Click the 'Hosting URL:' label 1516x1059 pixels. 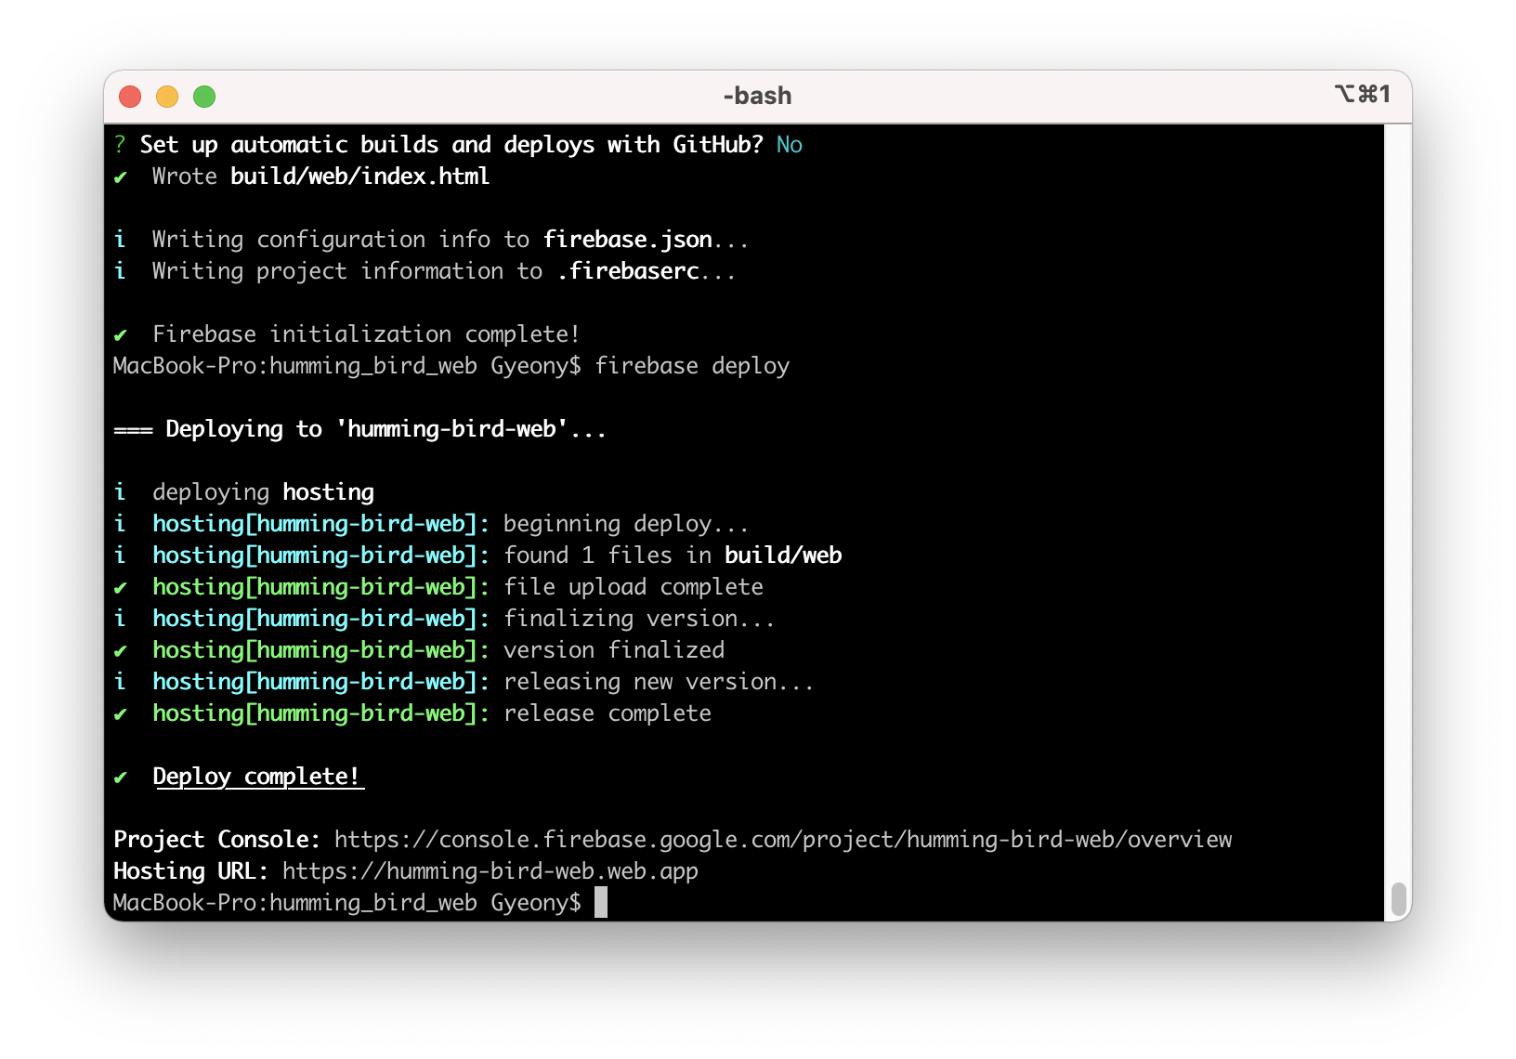(x=190, y=871)
